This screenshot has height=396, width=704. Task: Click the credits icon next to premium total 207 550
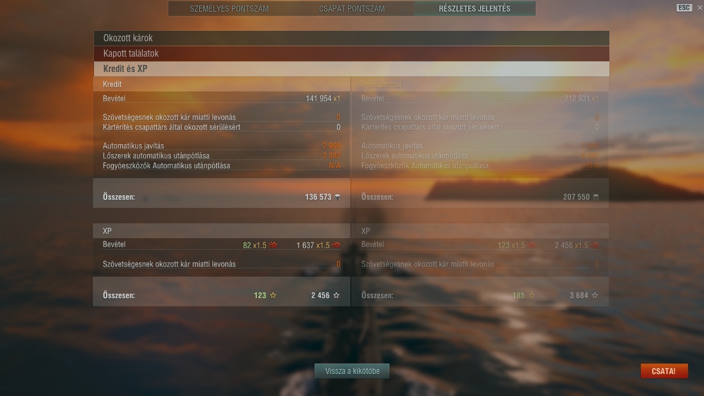[596, 197]
